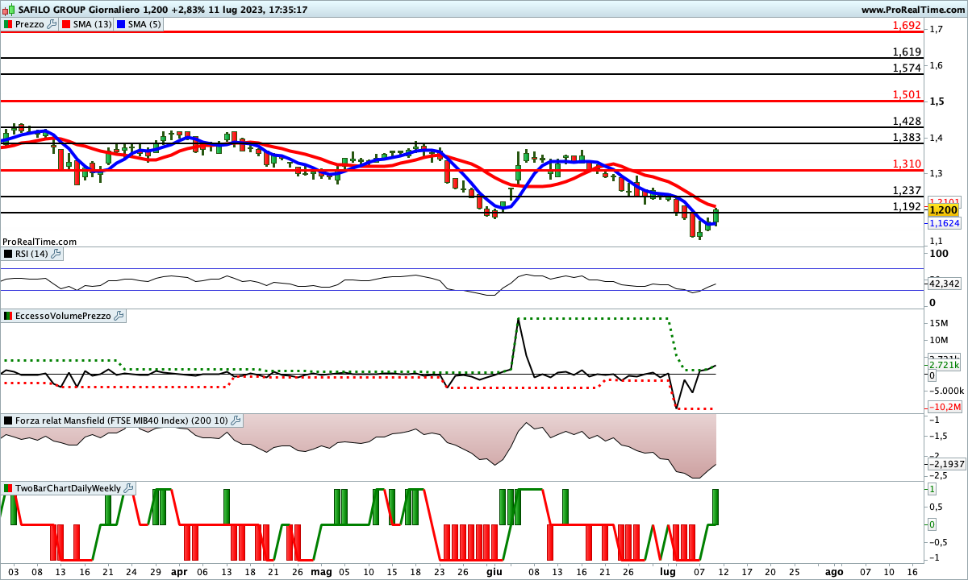
Task: Click the 1,428 price level label
Action: [x=907, y=121]
